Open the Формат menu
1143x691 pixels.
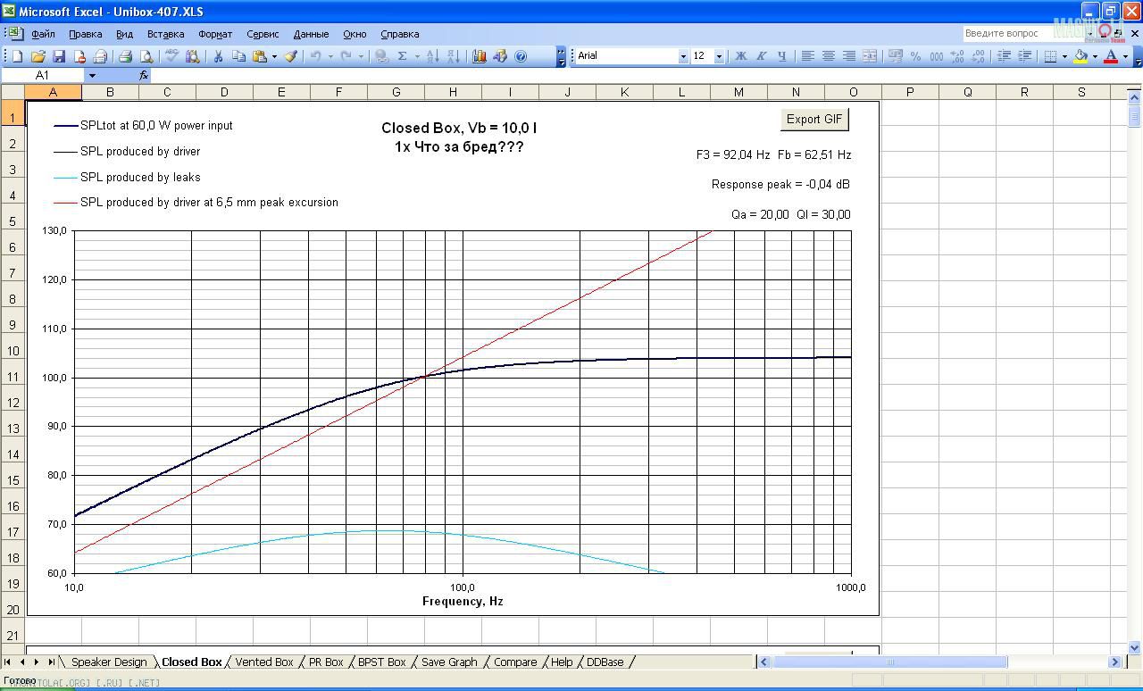point(215,34)
